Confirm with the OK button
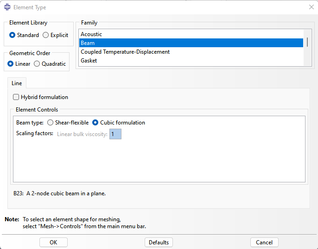Viewport: 318px width, 249px height. pyautogui.click(x=53, y=243)
